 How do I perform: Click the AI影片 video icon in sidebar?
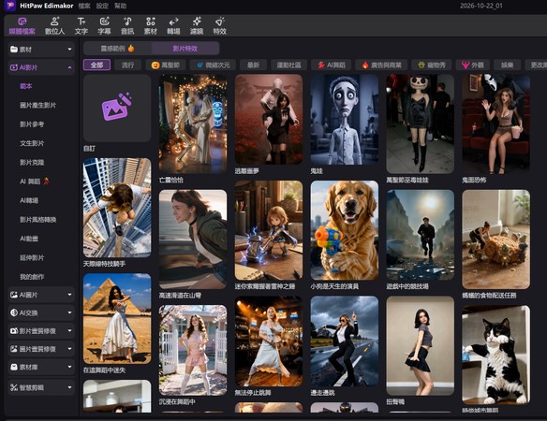(x=14, y=67)
